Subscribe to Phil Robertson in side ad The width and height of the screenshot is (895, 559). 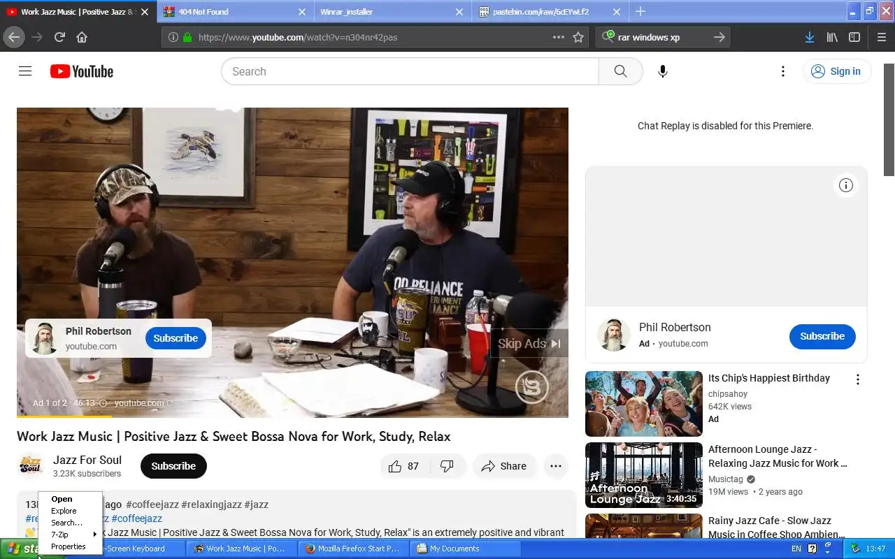coord(822,336)
